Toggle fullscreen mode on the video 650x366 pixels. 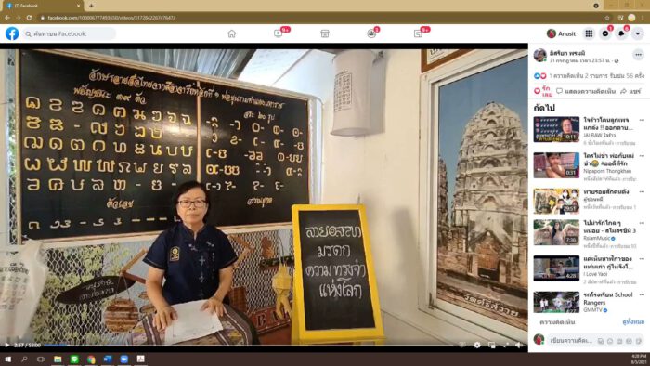pos(505,345)
